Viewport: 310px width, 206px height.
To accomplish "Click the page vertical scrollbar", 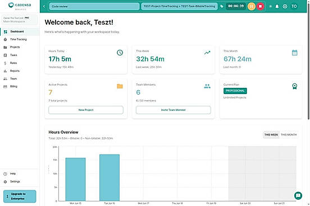I will click(x=308, y=61).
